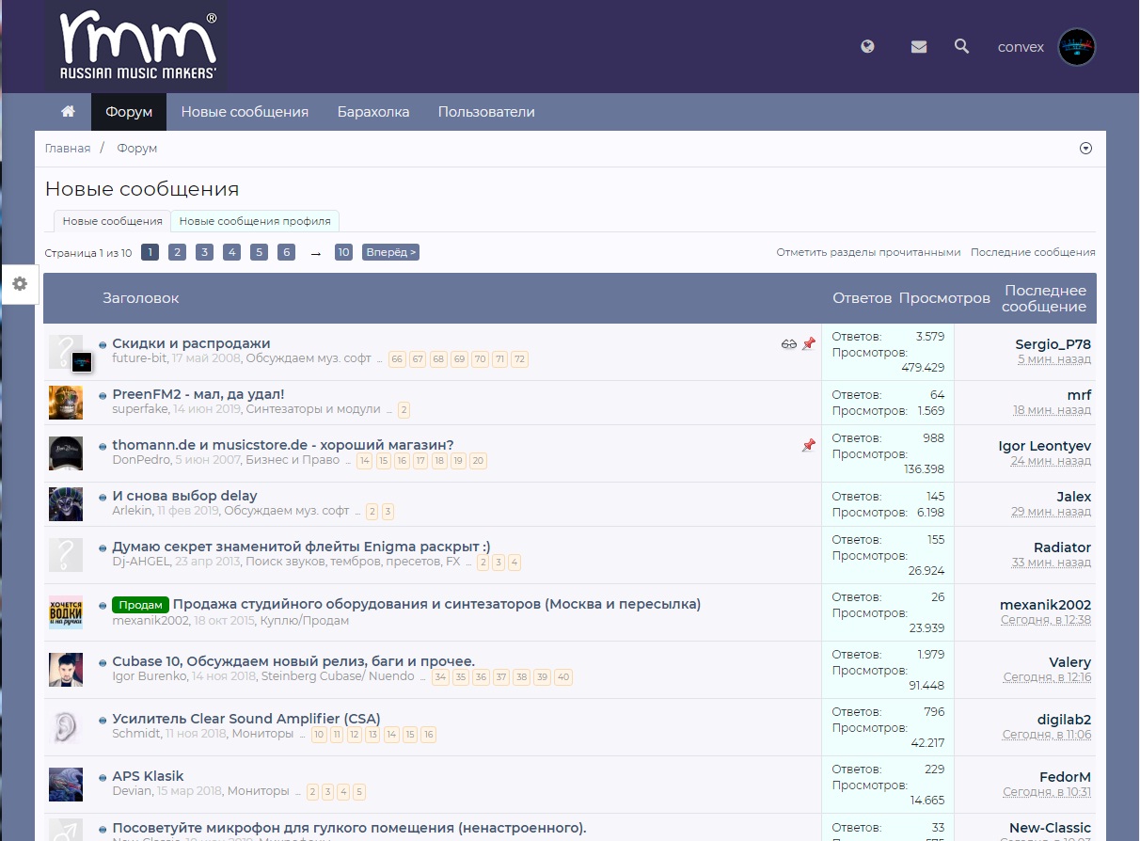Viewport: 1140px width, 841px height.
Task: Click the globe notifications icon in header
Action: [x=867, y=46]
